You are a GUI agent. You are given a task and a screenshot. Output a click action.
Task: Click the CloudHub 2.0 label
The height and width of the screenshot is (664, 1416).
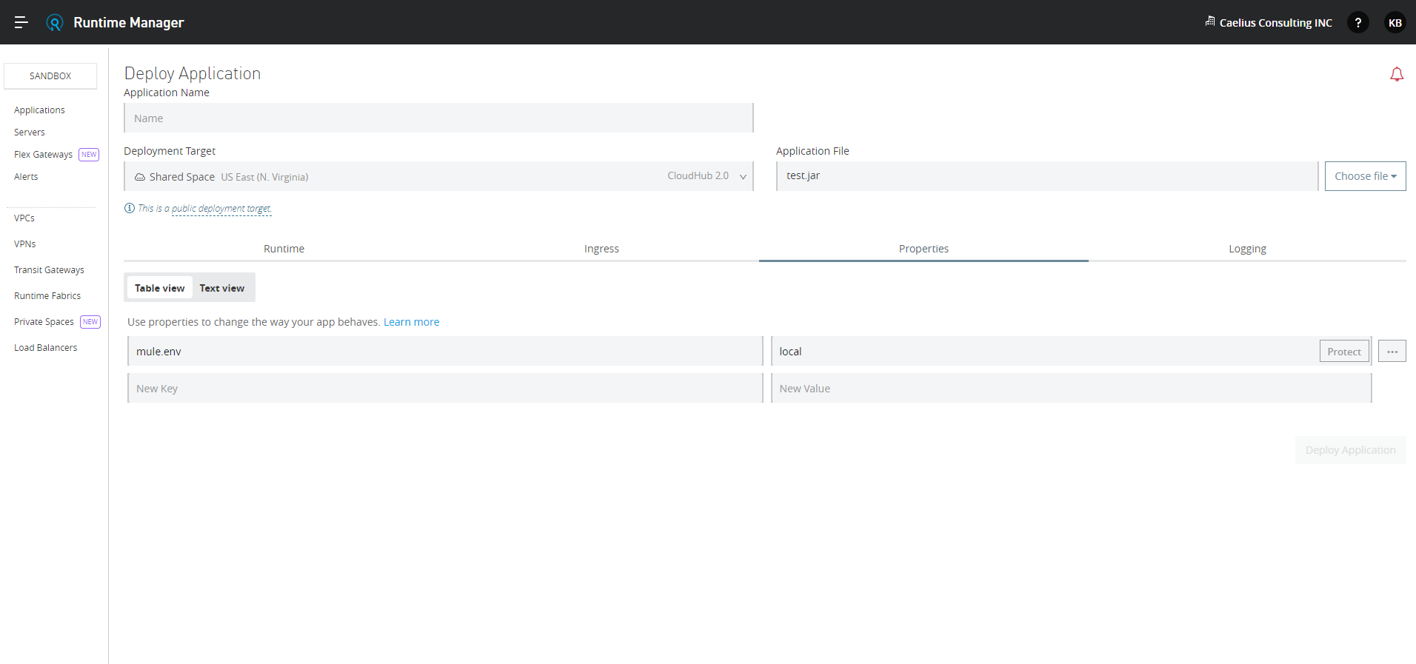click(x=698, y=176)
